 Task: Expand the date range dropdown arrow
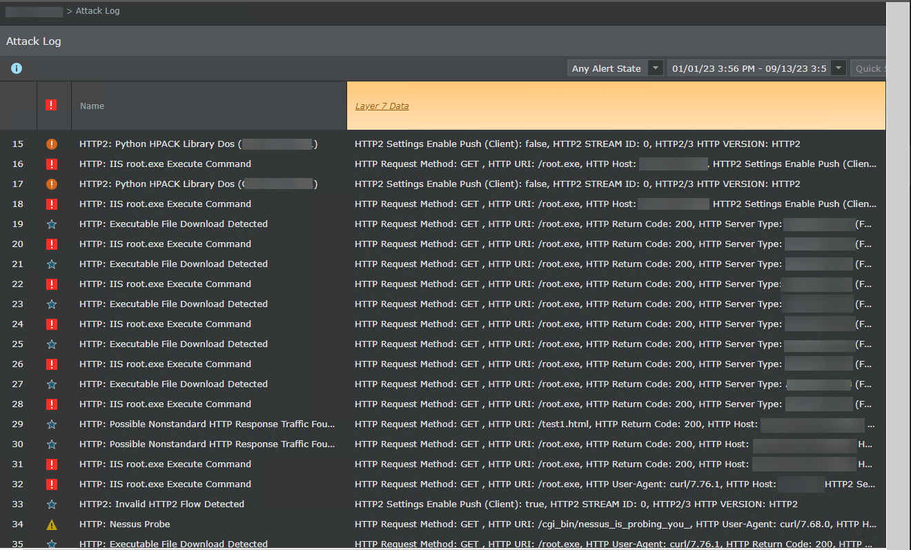coord(839,68)
